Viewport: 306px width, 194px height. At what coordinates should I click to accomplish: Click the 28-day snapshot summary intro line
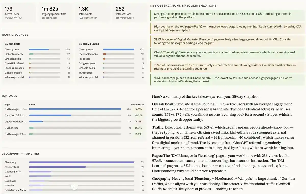(x=206, y=96)
